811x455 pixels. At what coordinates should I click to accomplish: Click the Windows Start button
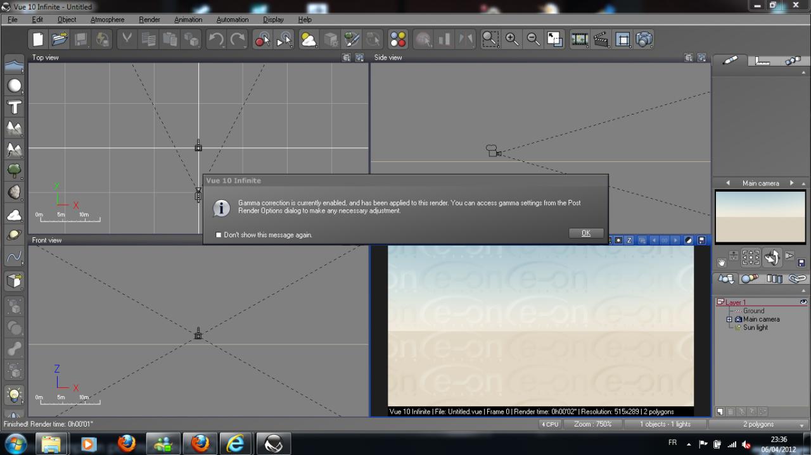point(15,443)
